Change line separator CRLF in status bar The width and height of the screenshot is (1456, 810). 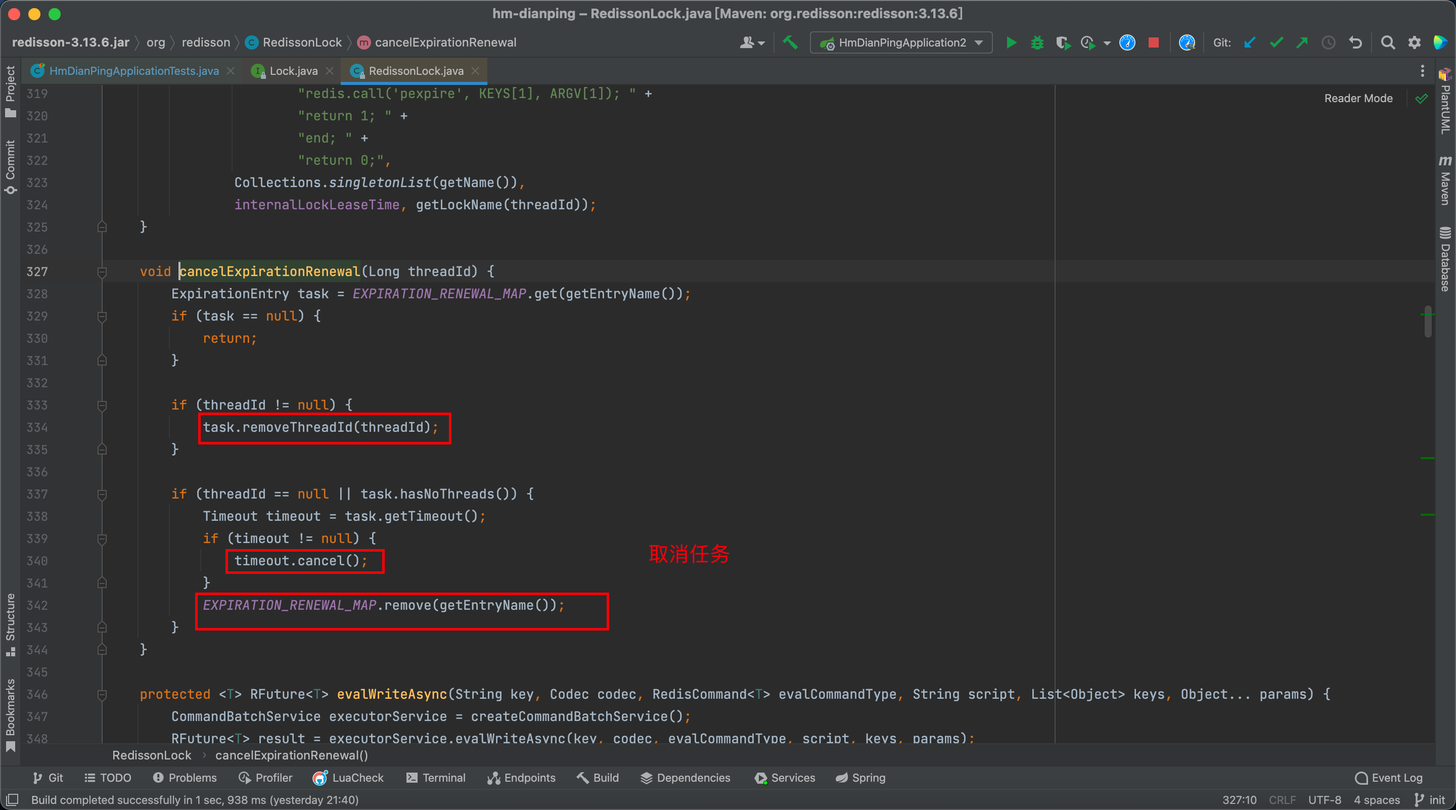click(1282, 800)
